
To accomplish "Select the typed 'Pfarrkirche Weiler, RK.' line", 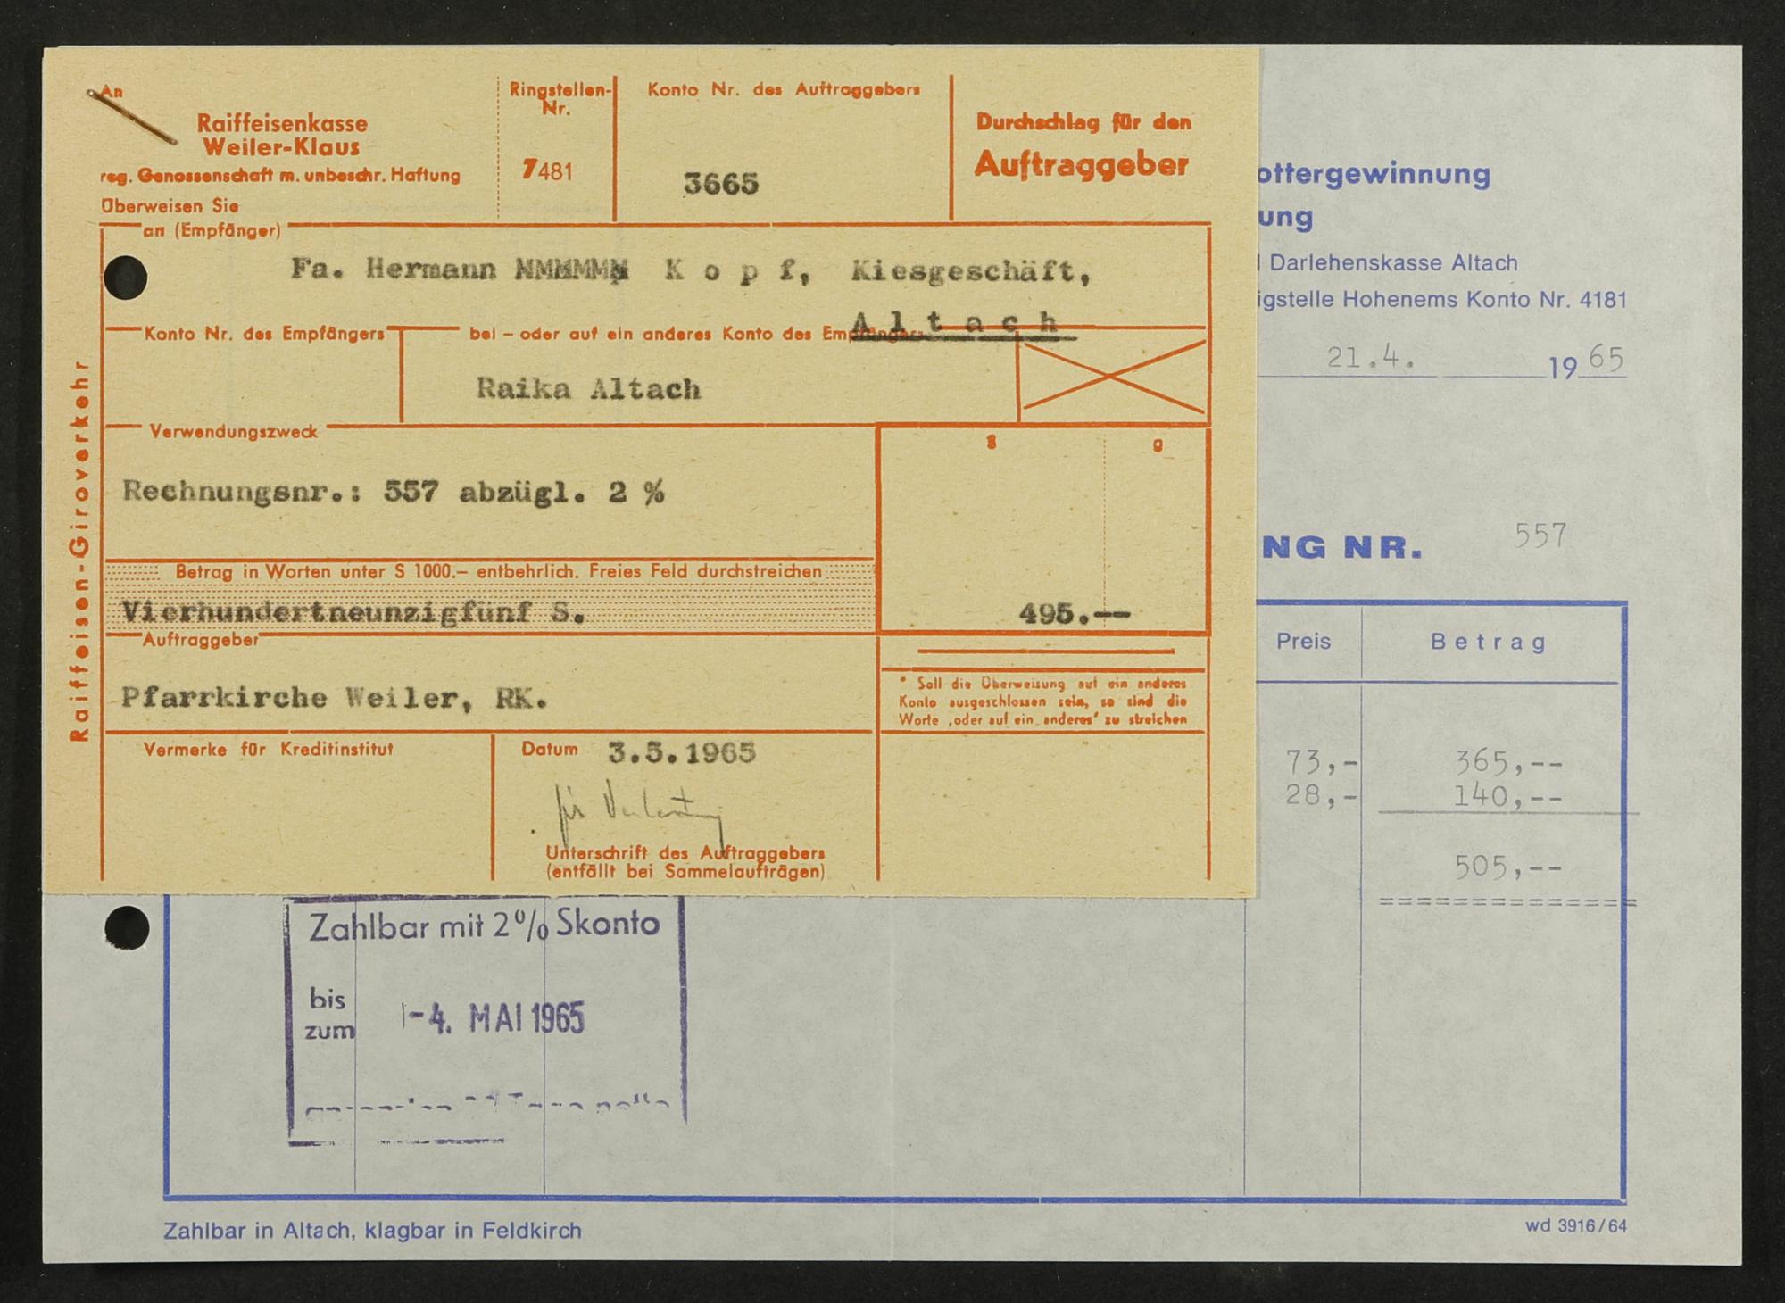I will tap(335, 698).
